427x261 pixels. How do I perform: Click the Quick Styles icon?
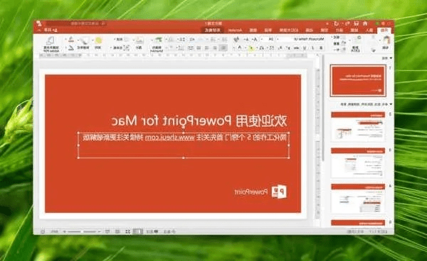pos(83,40)
